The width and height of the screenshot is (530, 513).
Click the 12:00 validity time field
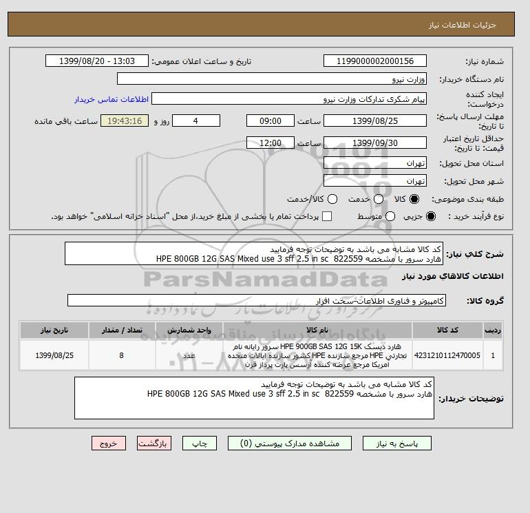click(271, 143)
